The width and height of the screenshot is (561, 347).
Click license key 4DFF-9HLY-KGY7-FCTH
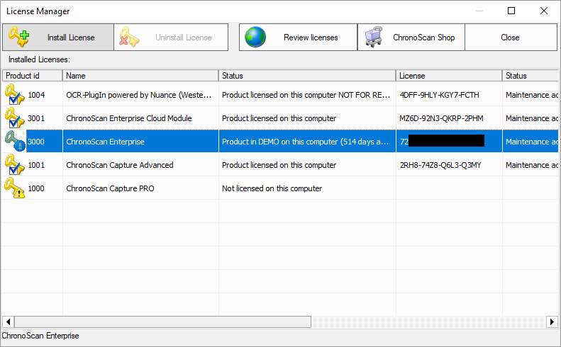[x=439, y=95]
